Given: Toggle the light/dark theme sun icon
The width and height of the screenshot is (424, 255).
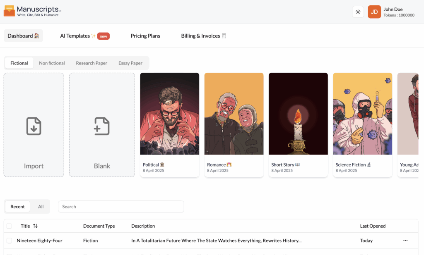Looking at the screenshot, I should tap(358, 12).
